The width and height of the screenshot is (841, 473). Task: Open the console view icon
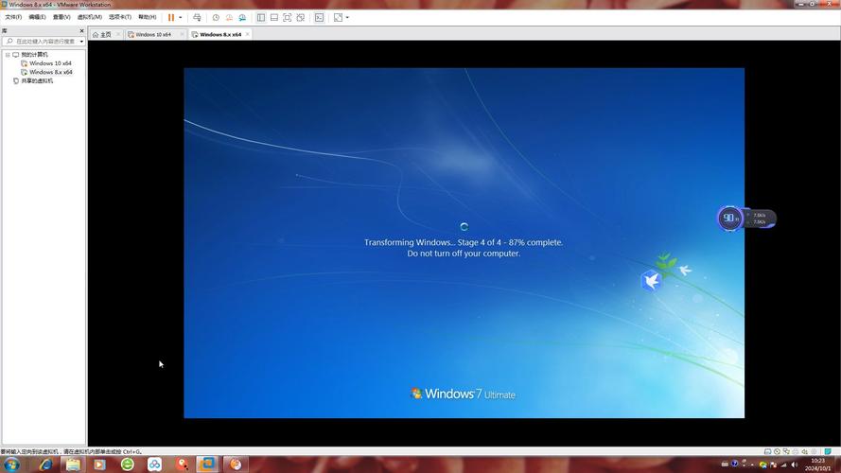(x=319, y=17)
